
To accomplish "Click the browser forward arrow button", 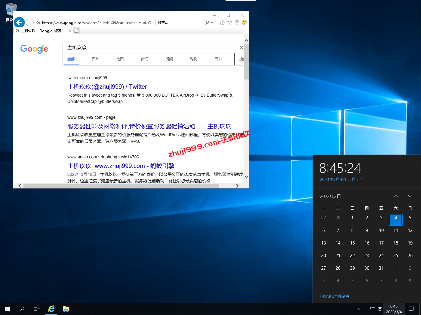I will pos(30,22).
